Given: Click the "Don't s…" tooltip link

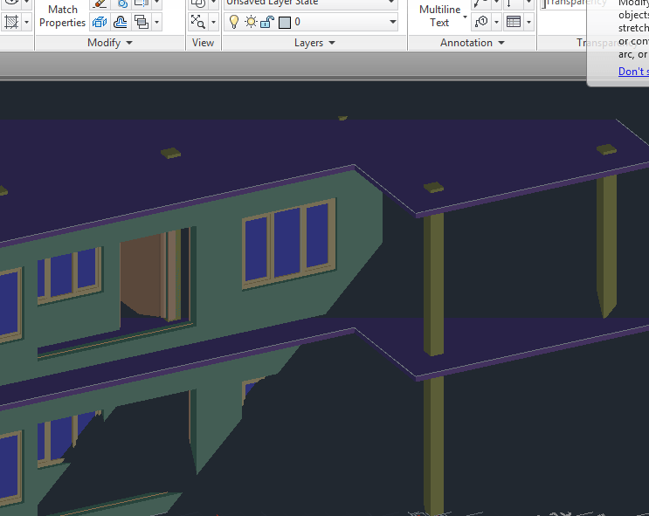Looking at the screenshot, I should pyautogui.click(x=633, y=72).
